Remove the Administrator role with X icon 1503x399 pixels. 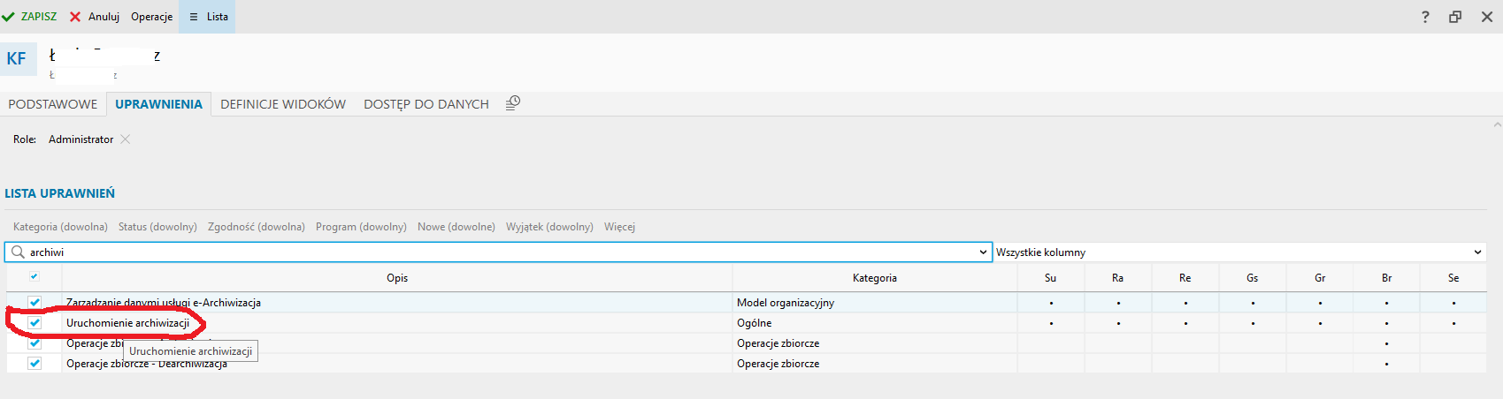coord(126,139)
